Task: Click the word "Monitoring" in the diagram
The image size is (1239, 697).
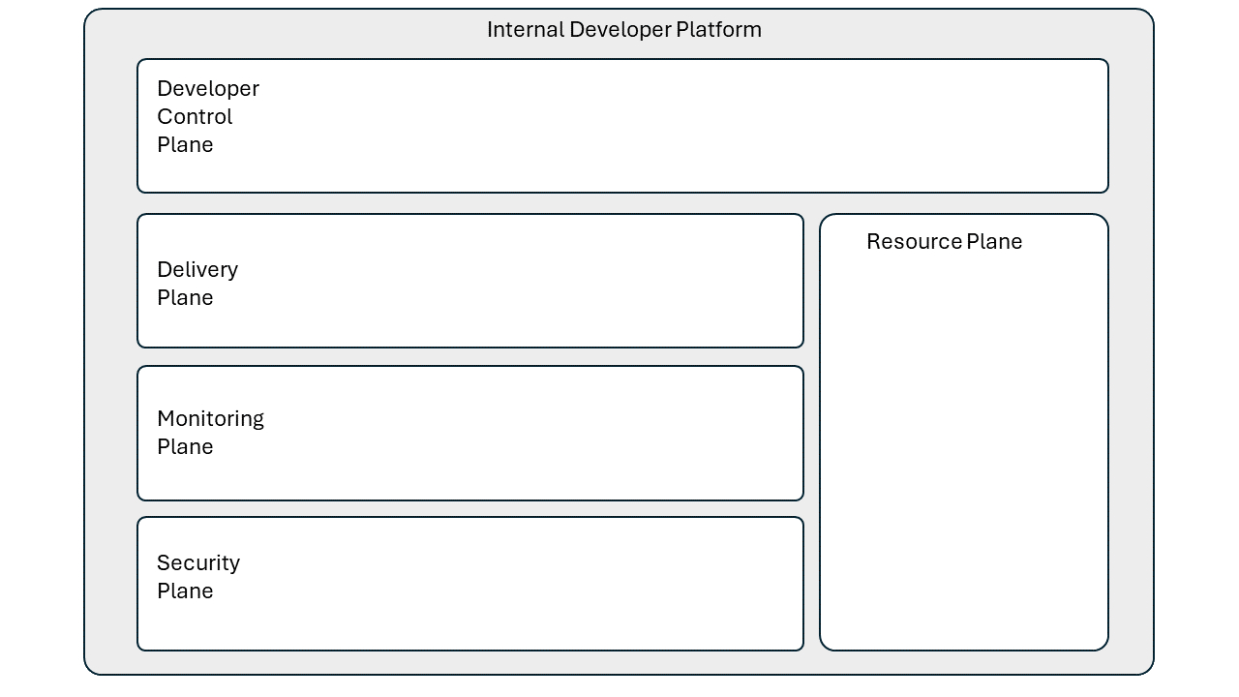Action: 210,418
